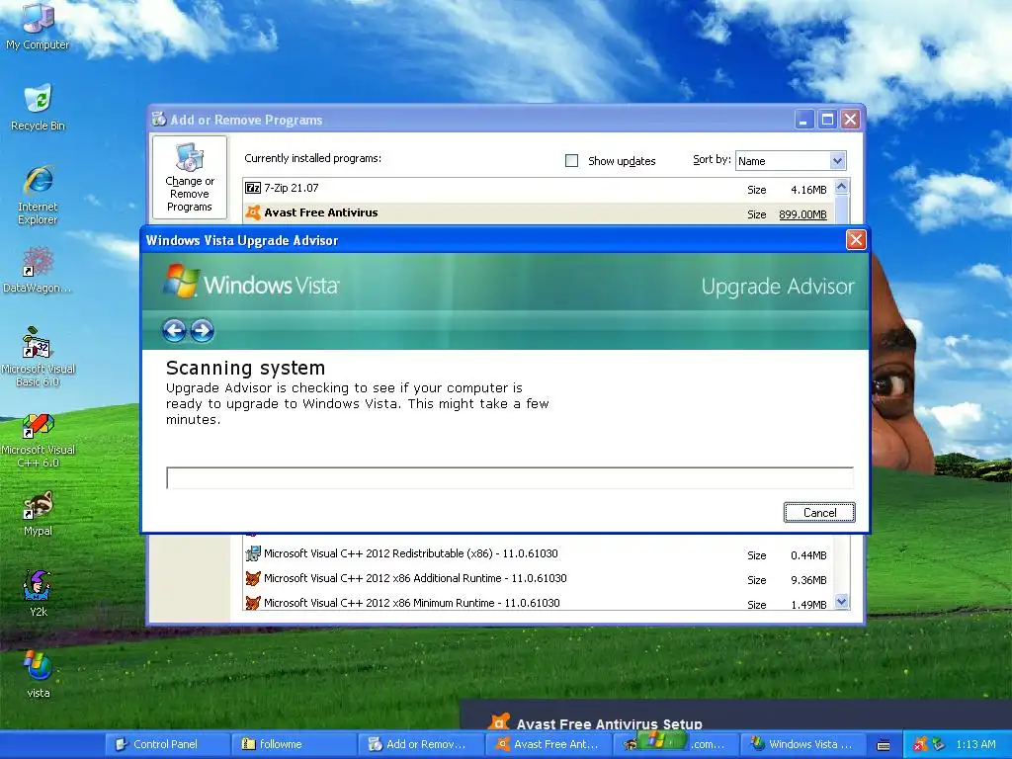Click the Visual C++ 2012 Redistributable icon
The height and width of the screenshot is (759, 1012).
click(253, 553)
